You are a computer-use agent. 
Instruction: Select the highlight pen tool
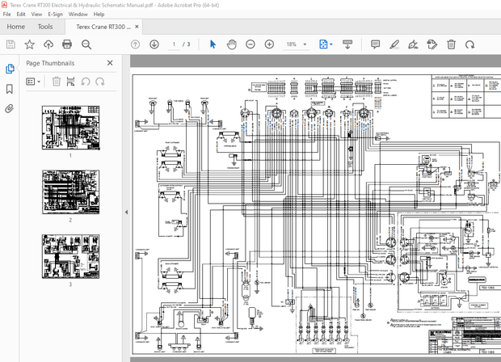[394, 44]
